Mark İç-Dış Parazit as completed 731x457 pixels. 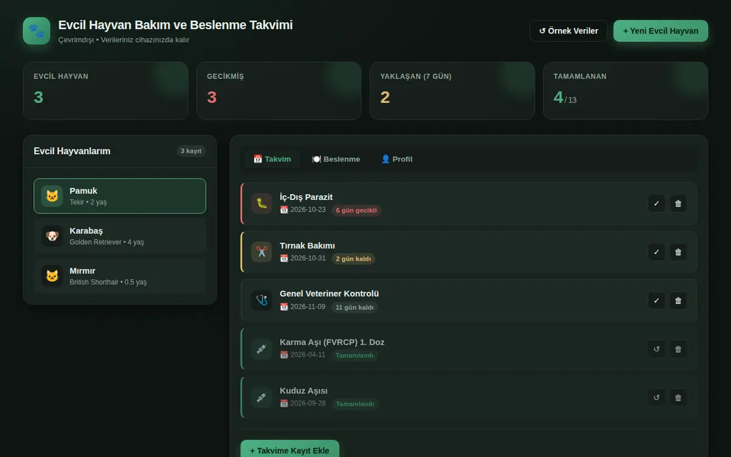pos(656,204)
